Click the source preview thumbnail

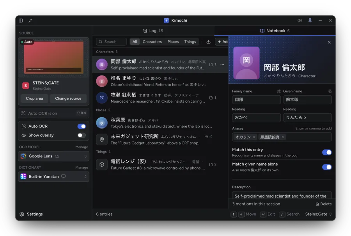[x=54, y=57]
